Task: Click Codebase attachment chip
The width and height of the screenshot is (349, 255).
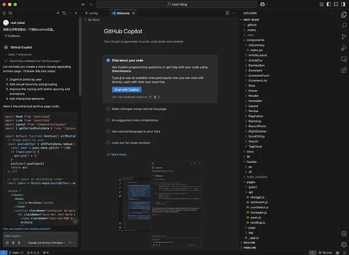Action: click(12, 36)
